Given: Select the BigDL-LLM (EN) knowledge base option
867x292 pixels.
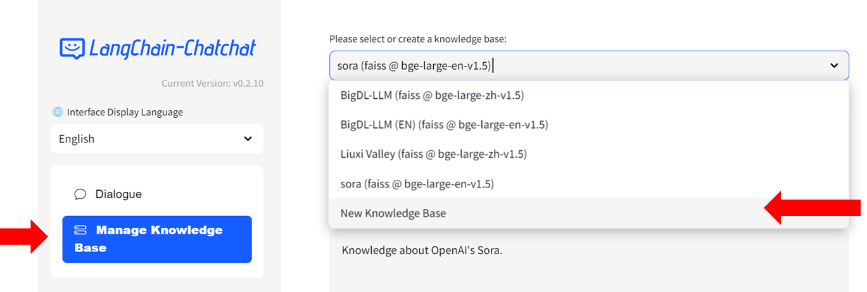Looking at the screenshot, I should pos(444,125).
